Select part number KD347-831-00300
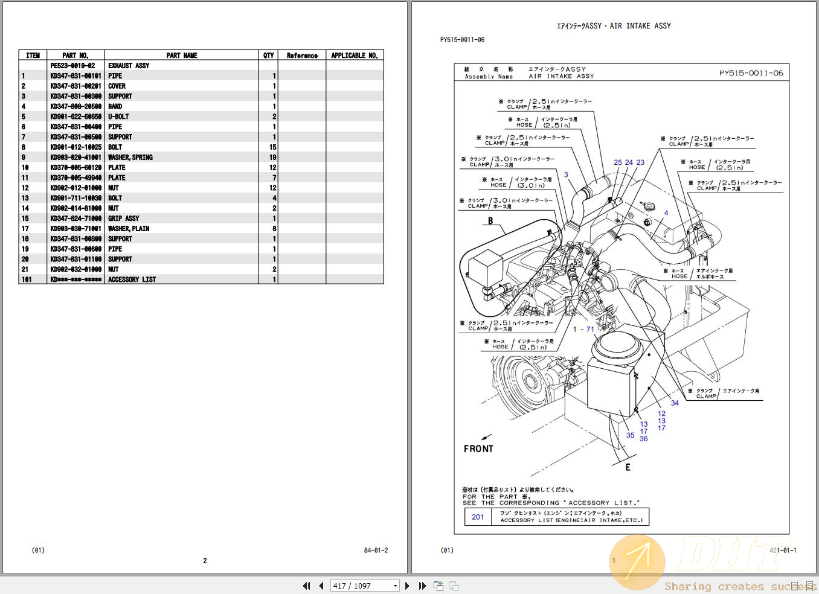Image resolution: width=819 pixels, height=594 pixels. point(75,96)
